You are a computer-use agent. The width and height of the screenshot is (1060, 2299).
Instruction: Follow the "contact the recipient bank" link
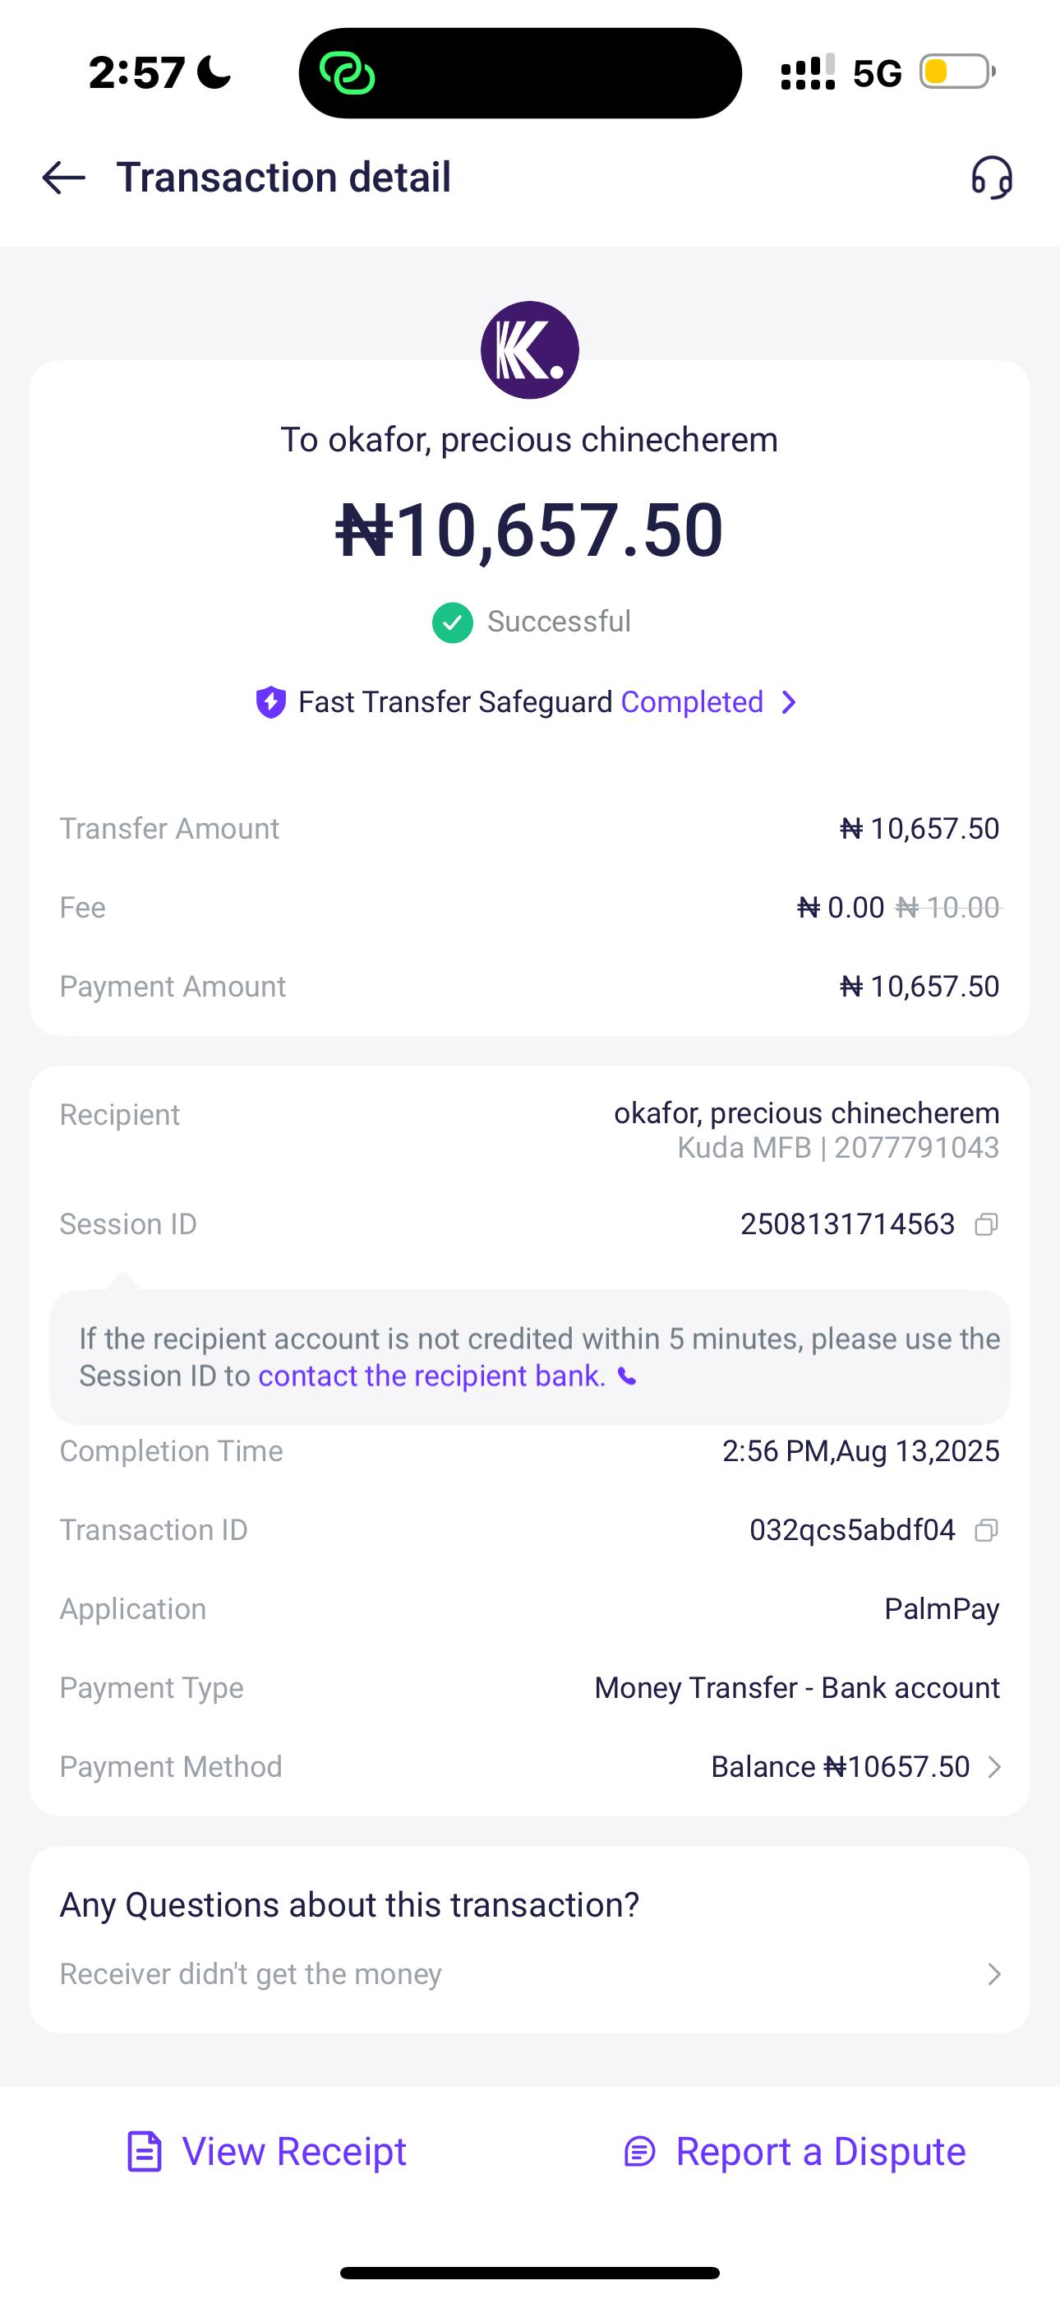[x=432, y=1376]
